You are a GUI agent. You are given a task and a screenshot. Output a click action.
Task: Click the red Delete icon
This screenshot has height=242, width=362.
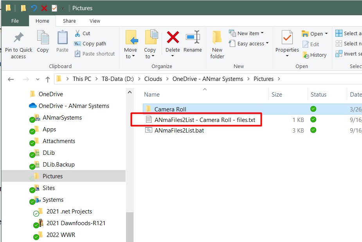(173, 38)
